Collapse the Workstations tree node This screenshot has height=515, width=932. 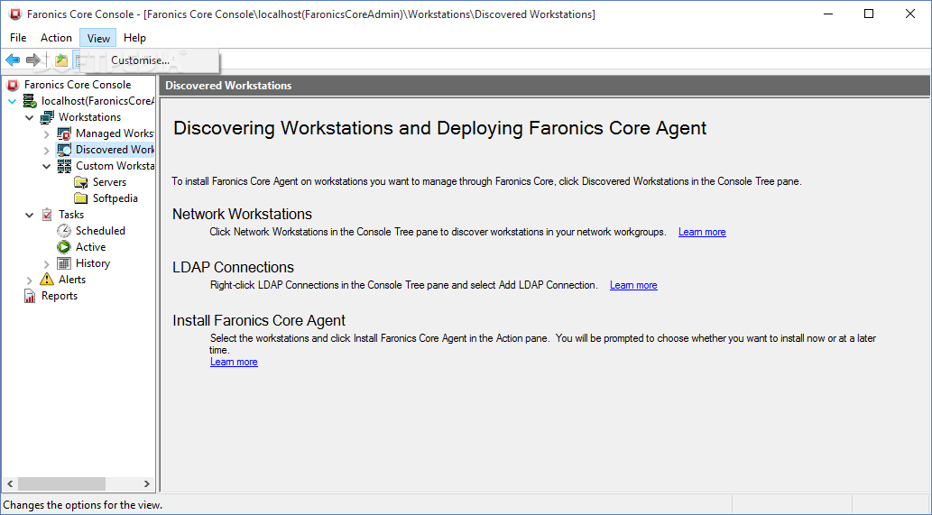click(30, 117)
